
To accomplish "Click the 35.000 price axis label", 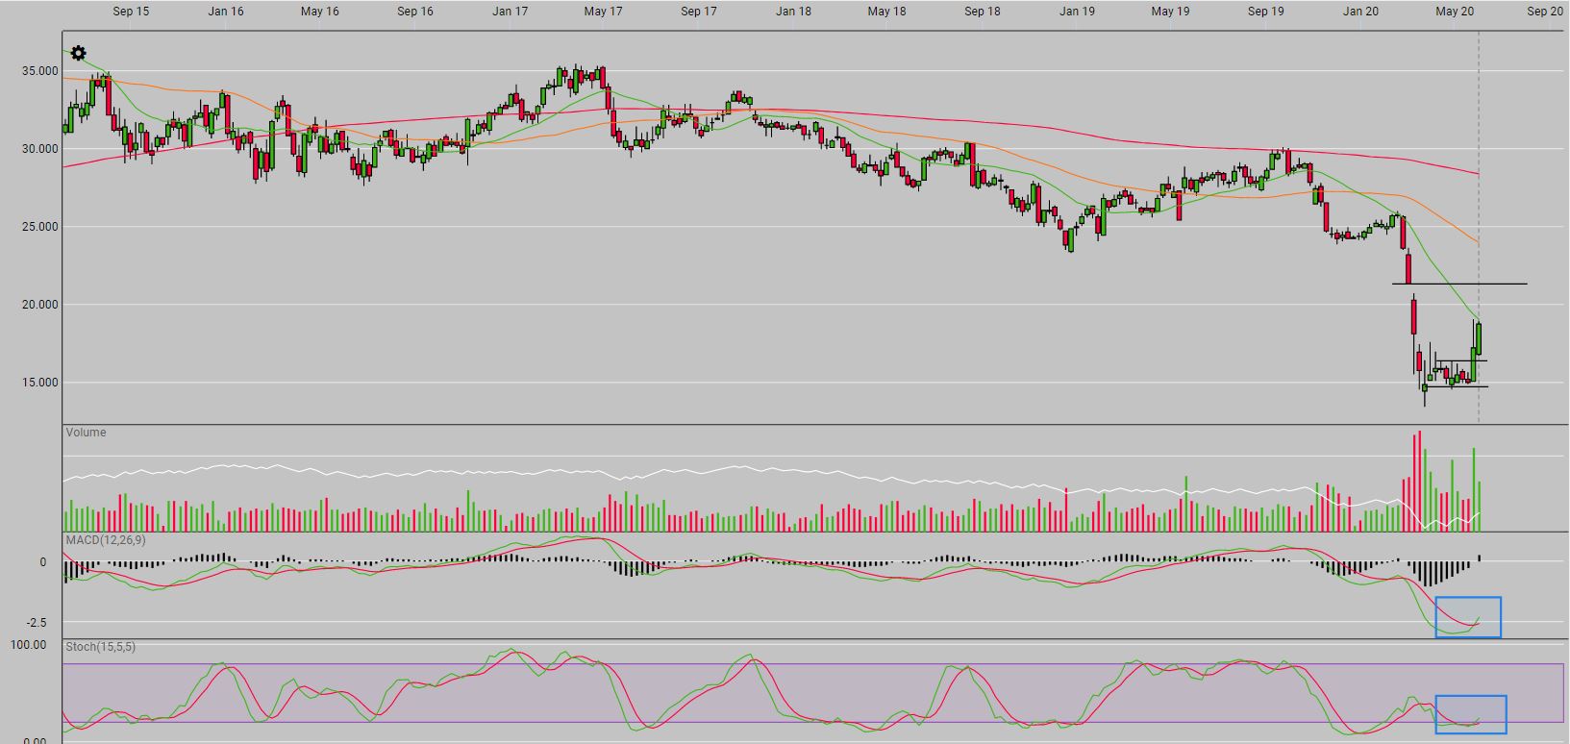I will (39, 71).
